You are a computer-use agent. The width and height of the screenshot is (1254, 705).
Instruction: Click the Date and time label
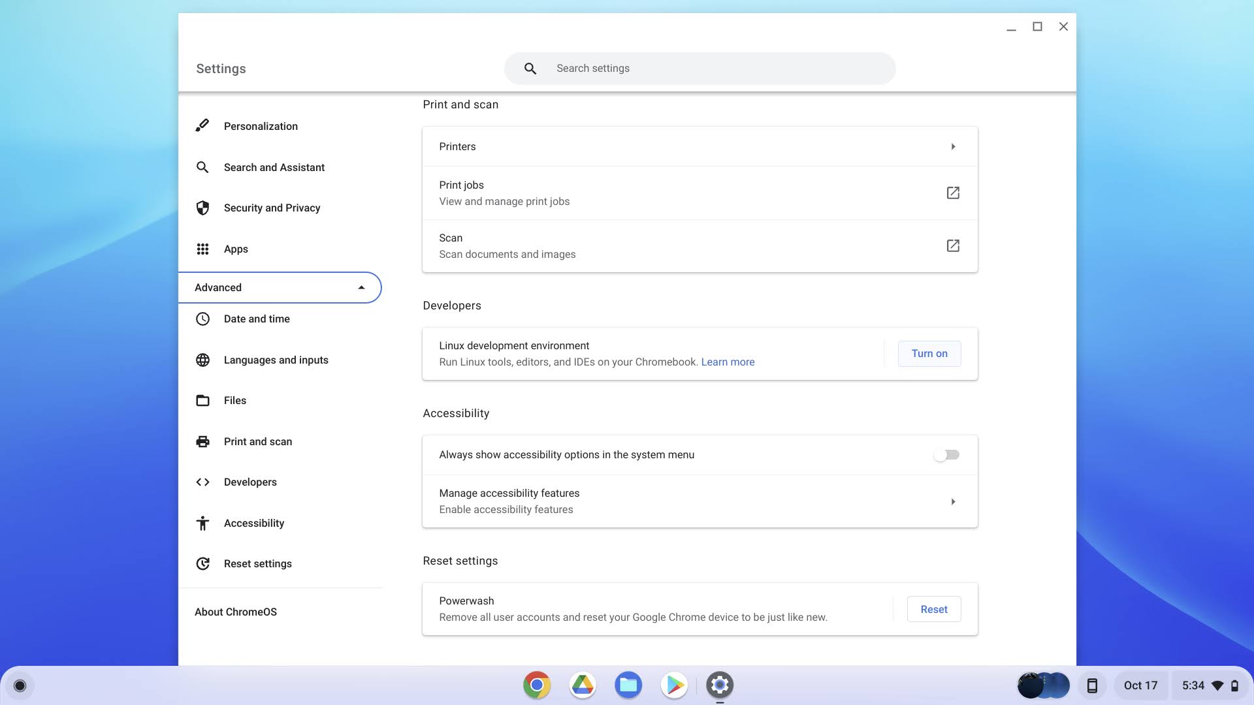coord(257,319)
